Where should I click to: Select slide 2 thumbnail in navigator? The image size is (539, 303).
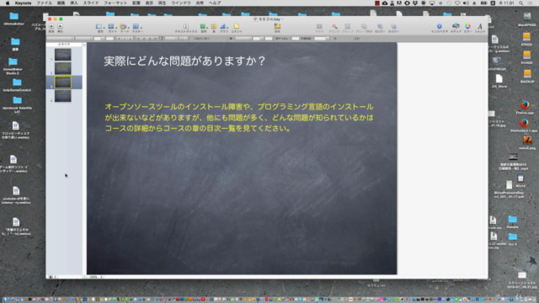coord(63,68)
